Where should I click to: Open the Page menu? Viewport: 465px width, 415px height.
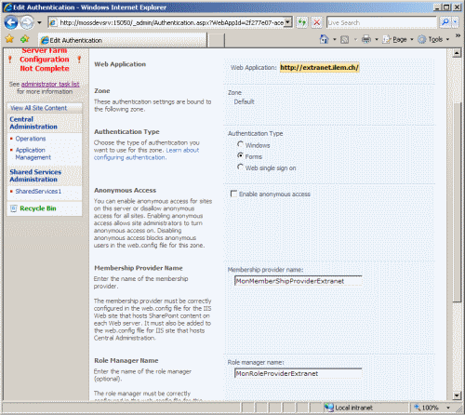tap(398, 39)
